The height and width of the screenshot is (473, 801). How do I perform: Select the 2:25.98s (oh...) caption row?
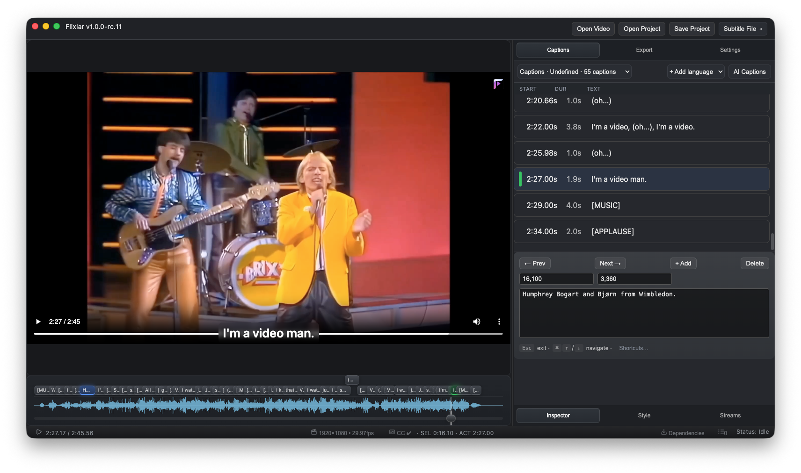(641, 153)
